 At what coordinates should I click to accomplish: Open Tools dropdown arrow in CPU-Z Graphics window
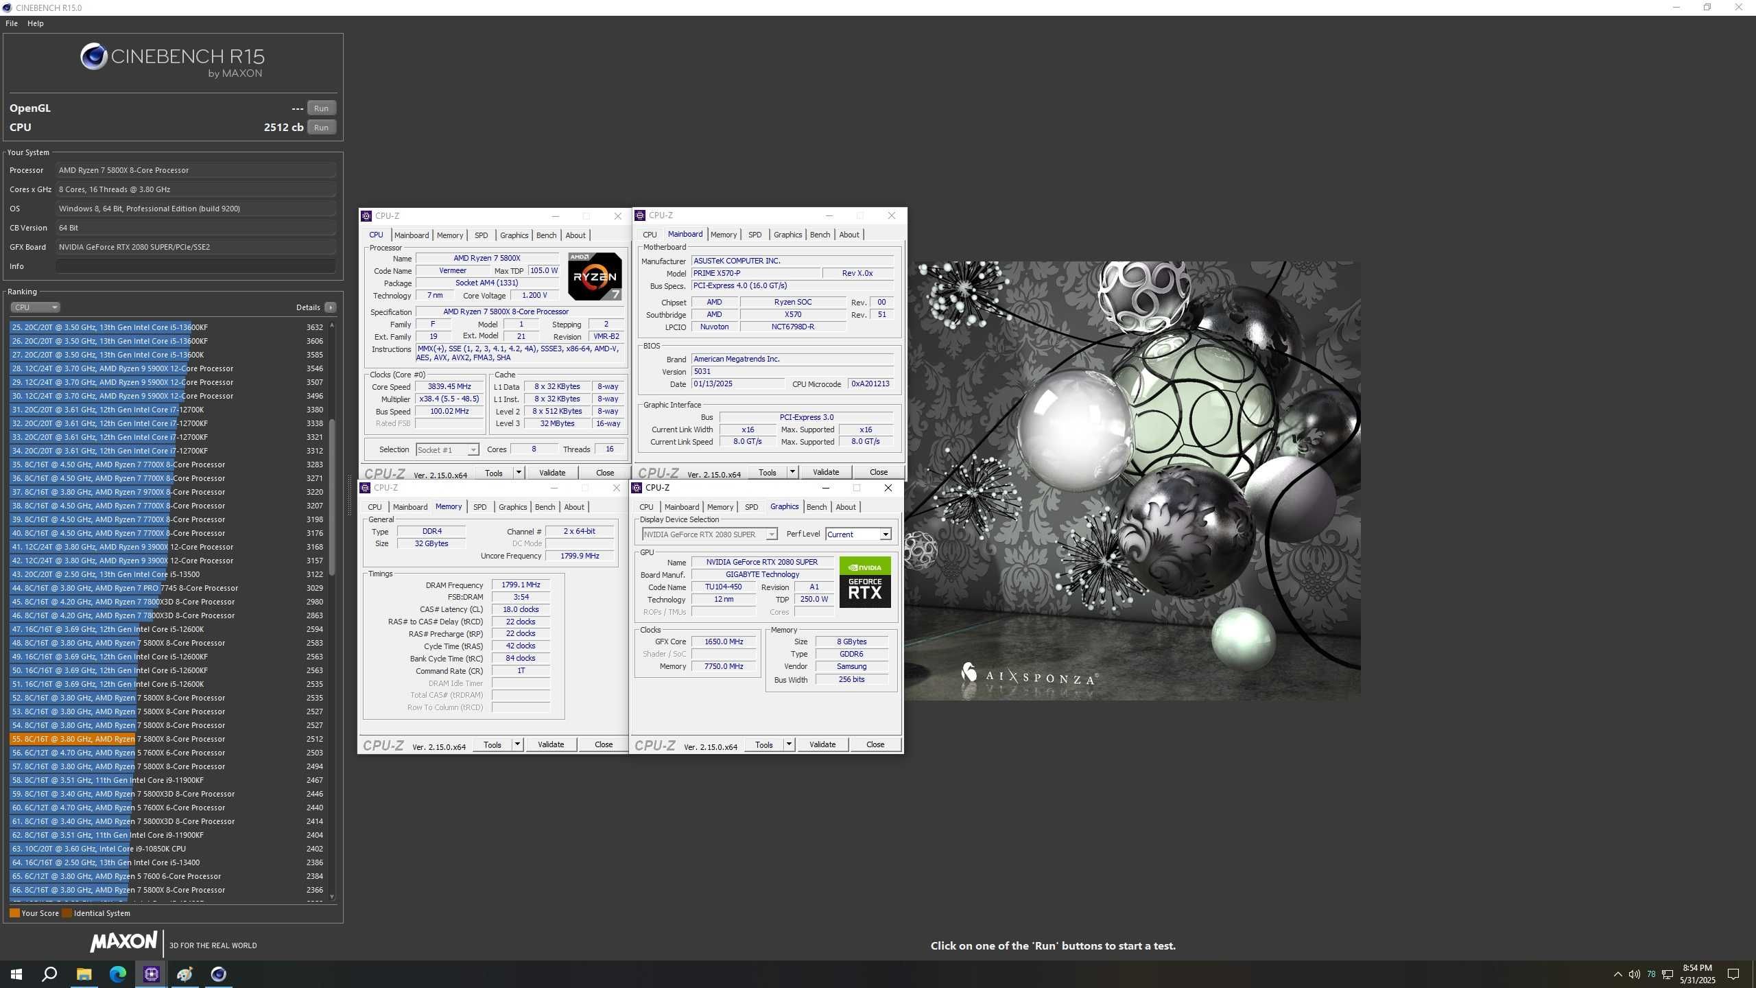point(789,744)
